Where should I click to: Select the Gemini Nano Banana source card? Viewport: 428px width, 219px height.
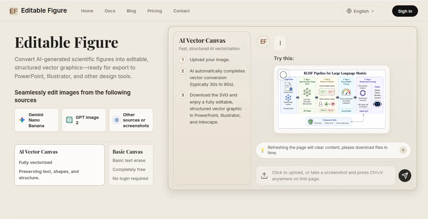click(37, 120)
